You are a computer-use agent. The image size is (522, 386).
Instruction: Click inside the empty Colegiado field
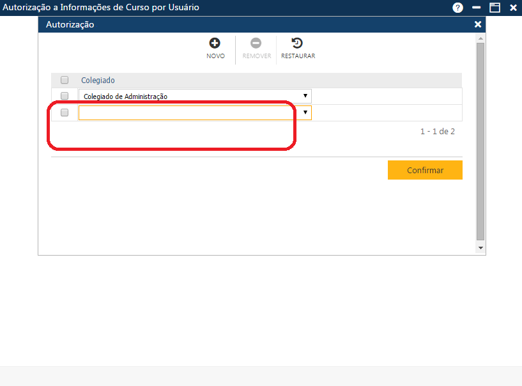tap(190, 113)
